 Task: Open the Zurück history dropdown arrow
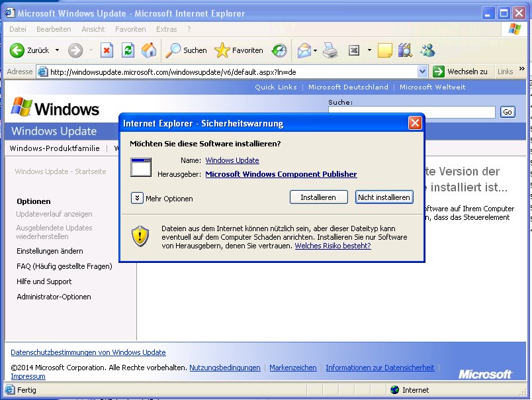(57, 50)
